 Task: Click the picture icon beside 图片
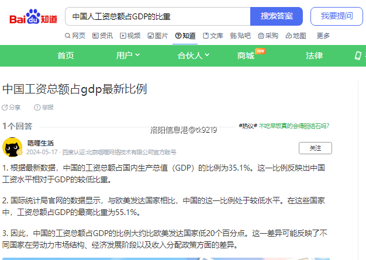151,36
